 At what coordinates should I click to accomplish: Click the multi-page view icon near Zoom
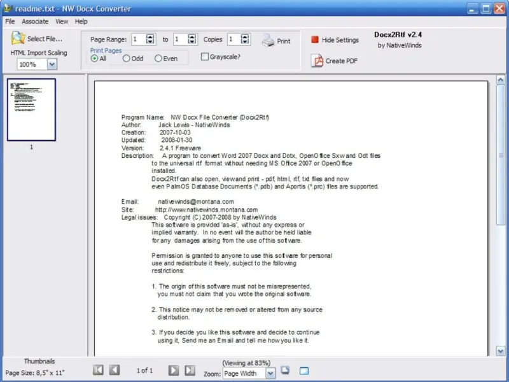(285, 371)
